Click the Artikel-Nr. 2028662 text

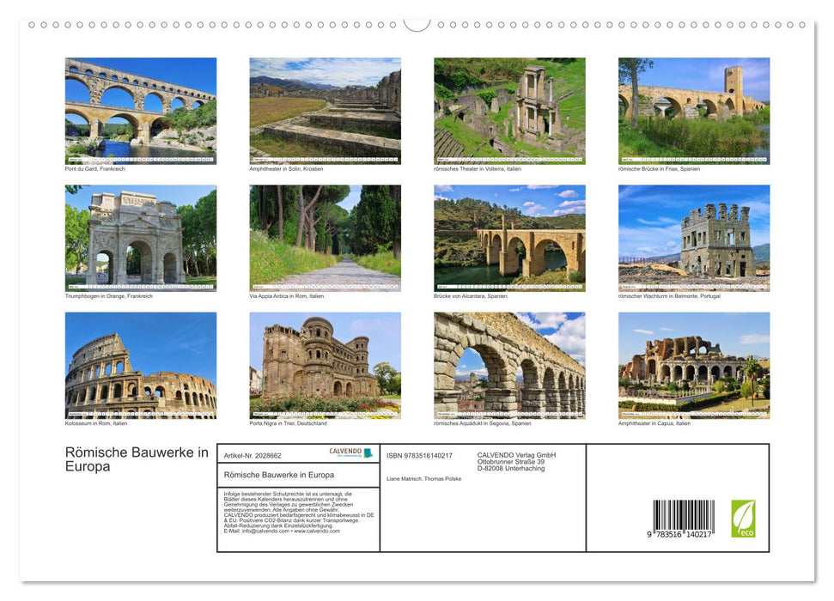click(x=253, y=455)
